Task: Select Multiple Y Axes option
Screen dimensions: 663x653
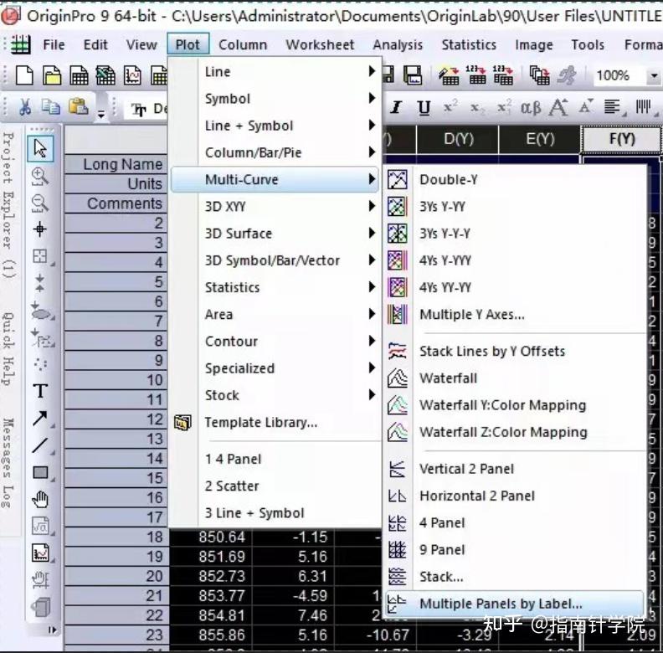Action: [x=515, y=315]
